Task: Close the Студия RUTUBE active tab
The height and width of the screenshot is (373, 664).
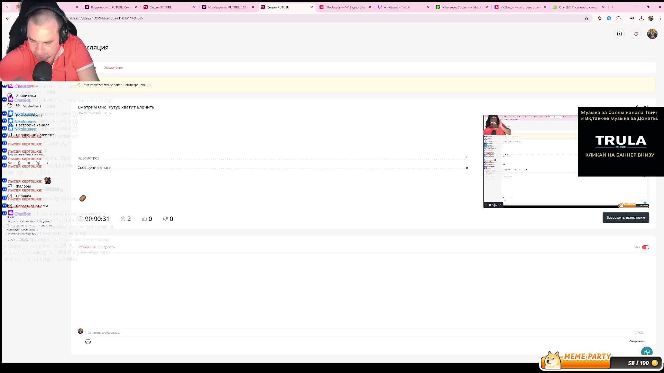Action: tap(311, 7)
